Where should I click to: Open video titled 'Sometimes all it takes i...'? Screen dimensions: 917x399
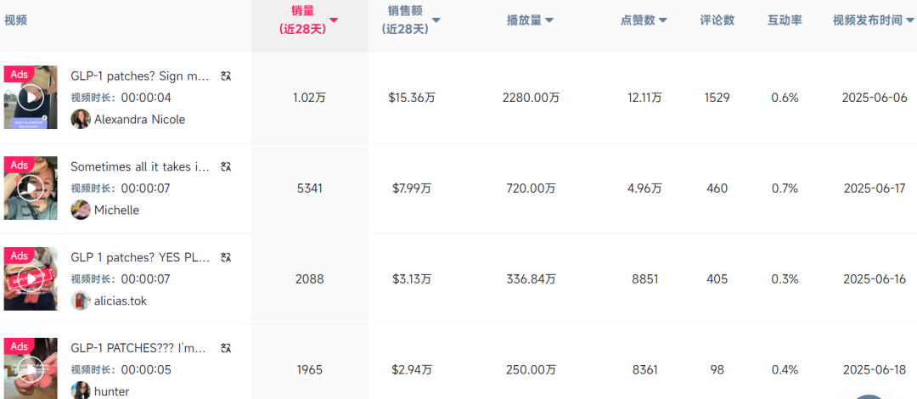139,167
